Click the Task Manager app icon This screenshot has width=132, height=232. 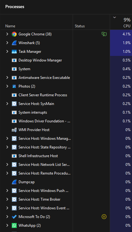coord(14,52)
